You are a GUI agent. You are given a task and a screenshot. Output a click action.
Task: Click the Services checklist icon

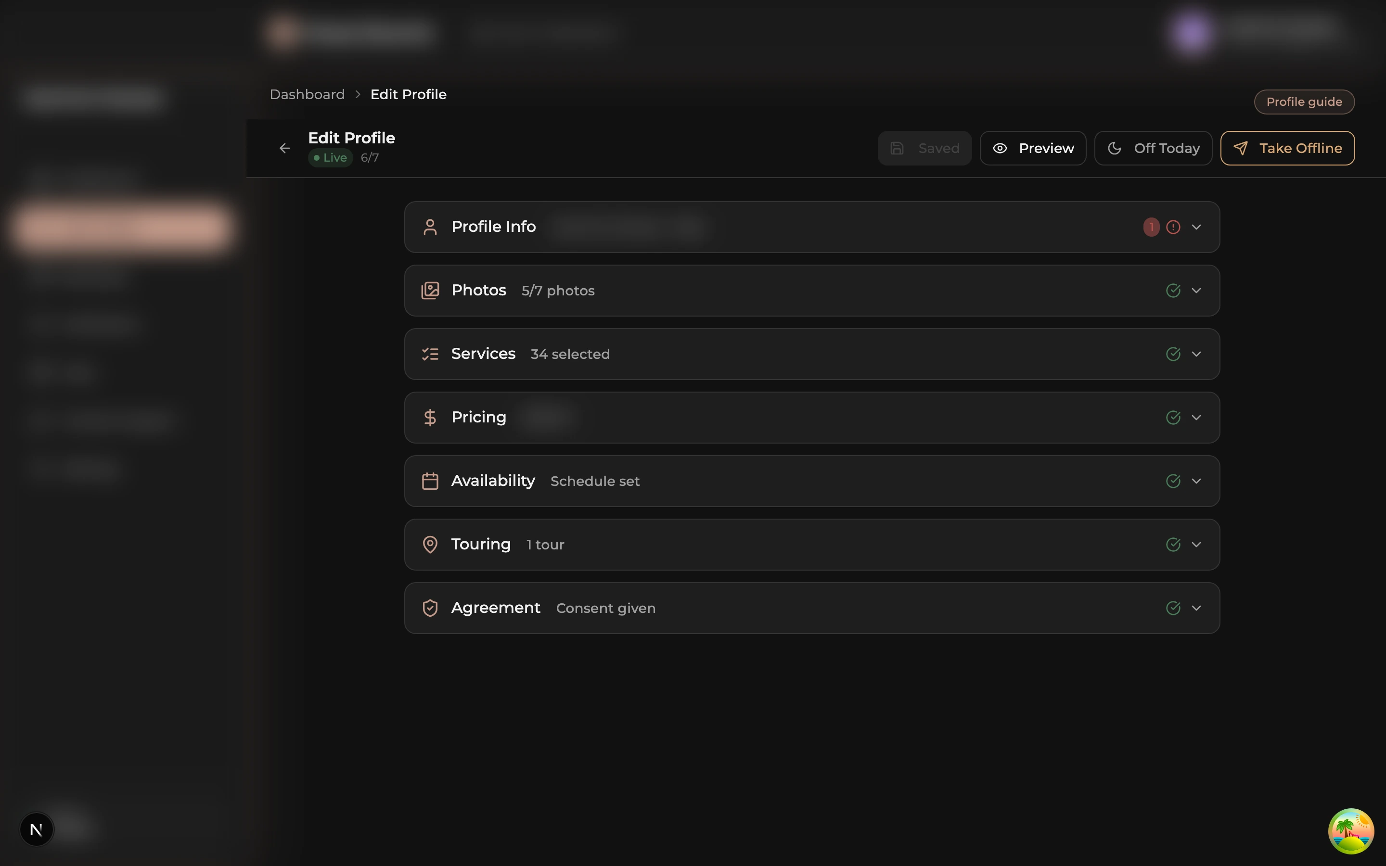tap(430, 354)
